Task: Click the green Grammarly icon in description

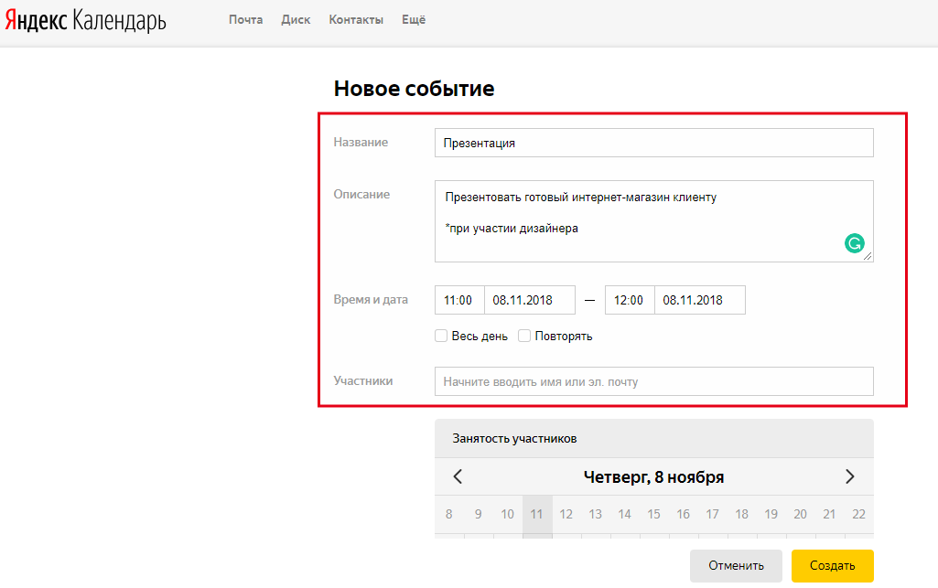Action: point(854,243)
